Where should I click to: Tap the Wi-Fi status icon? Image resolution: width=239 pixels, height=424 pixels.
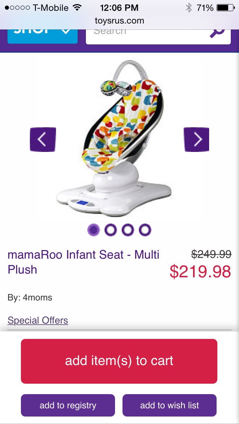coord(77,8)
